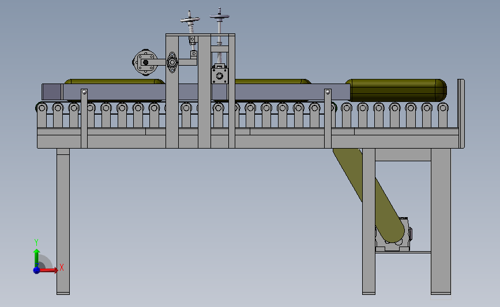This screenshot has height=307, width=500.
Task: Select the large olive cylinder at conveyor right end
Action: click(396, 90)
